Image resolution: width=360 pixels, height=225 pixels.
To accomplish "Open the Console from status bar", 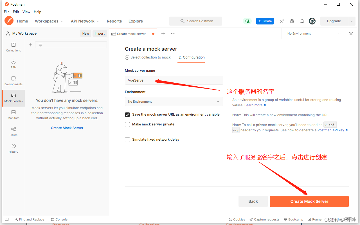I will tap(59, 219).
